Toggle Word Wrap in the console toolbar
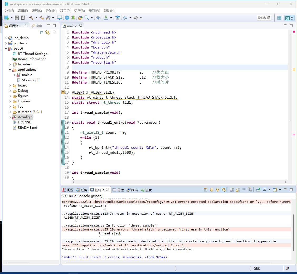This screenshot has width=297, height=274. 244,190
